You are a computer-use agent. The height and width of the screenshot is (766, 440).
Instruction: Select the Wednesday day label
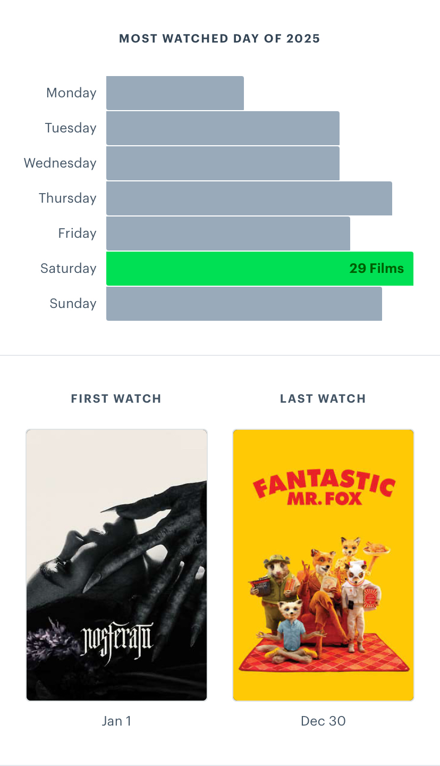60,163
